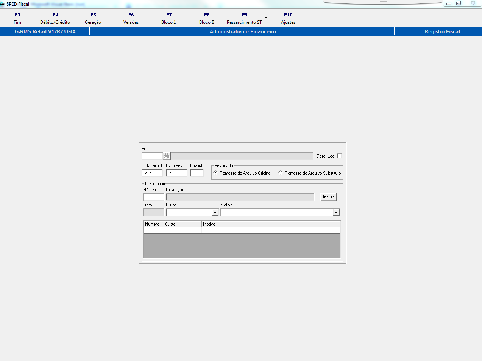The width and height of the screenshot is (482, 361).
Task: Click the Custo column header in grid
Action: 183,224
